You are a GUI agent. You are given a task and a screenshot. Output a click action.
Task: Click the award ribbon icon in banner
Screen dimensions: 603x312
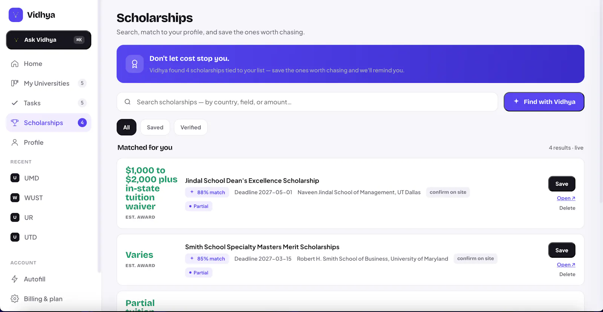pos(135,64)
